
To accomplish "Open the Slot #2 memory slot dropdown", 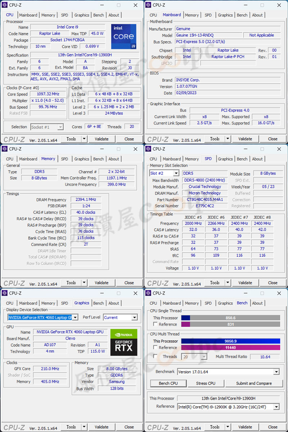I will point(176,173).
